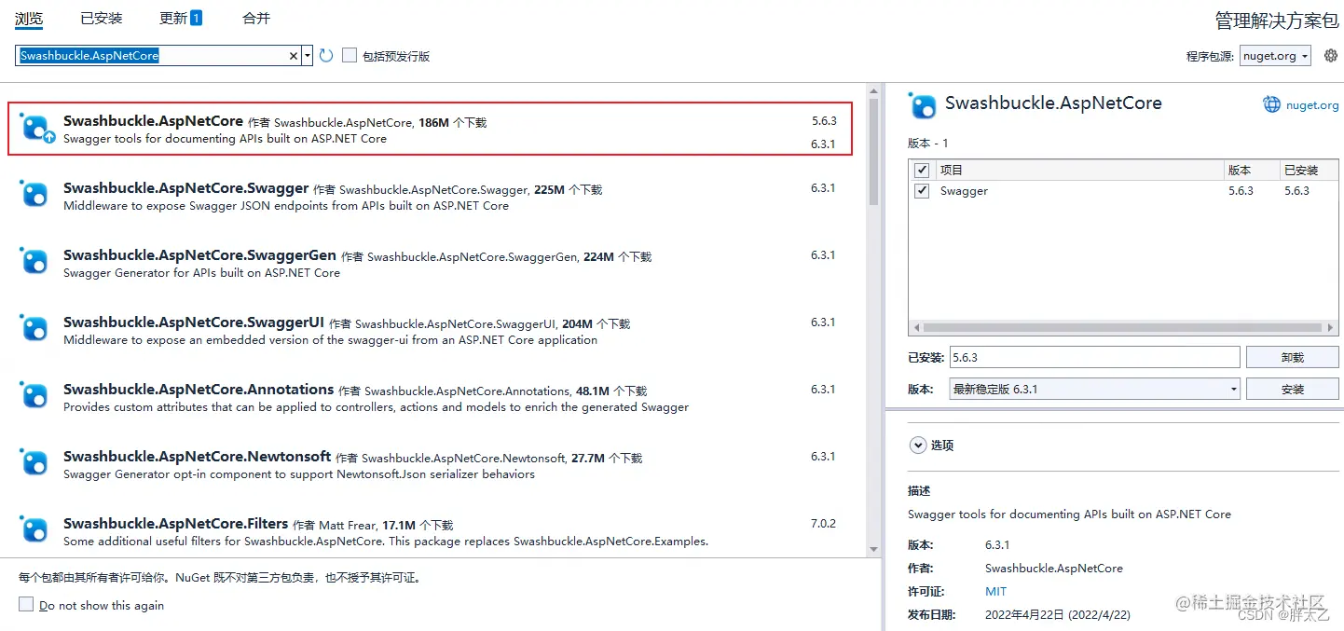The height and width of the screenshot is (631, 1344).
Task: Click the 5.6.3 installed version in the first package row
Action: tap(824, 121)
